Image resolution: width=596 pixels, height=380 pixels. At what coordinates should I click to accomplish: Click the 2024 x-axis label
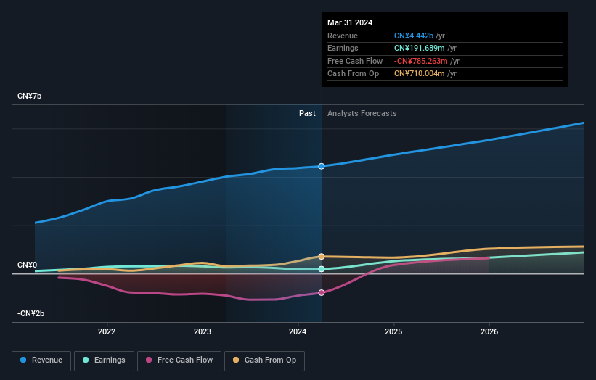[x=298, y=332]
